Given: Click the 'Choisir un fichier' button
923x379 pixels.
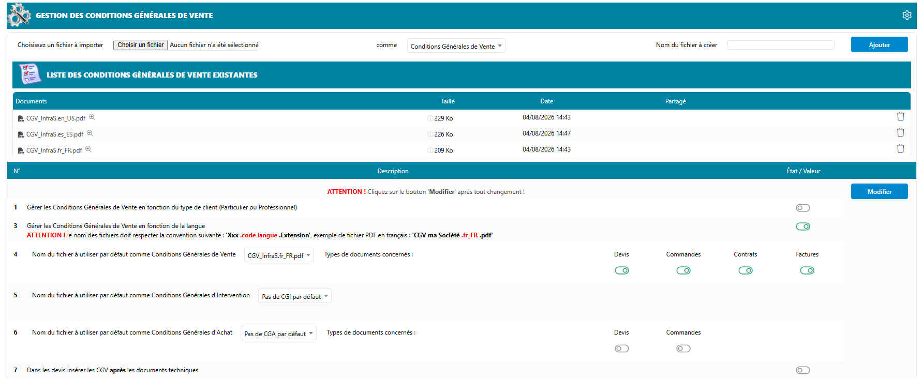Looking at the screenshot, I should [x=140, y=45].
